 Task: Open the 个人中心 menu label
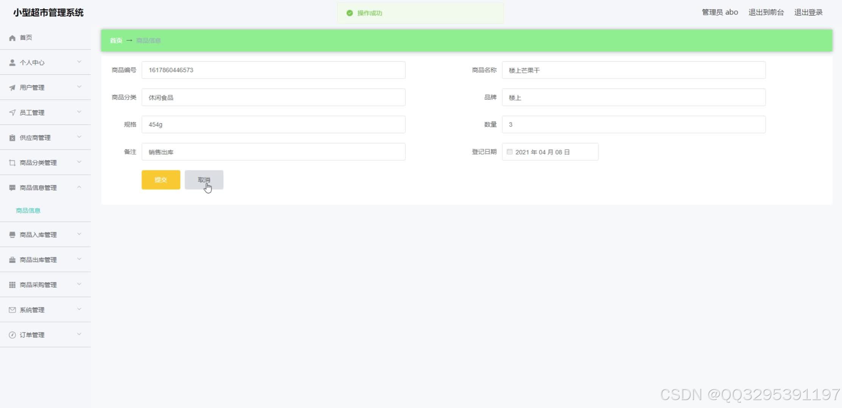32,63
